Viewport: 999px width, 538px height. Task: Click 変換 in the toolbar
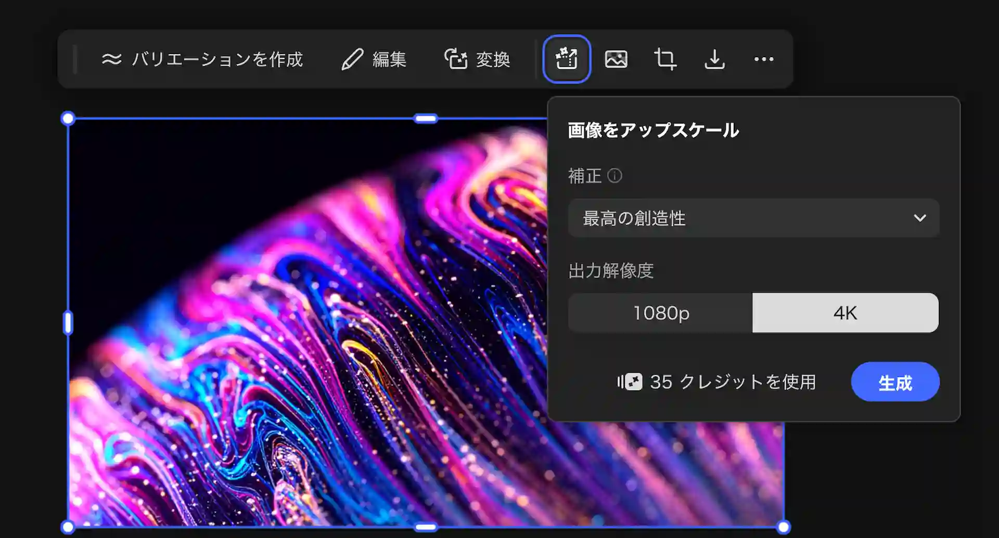click(x=477, y=59)
